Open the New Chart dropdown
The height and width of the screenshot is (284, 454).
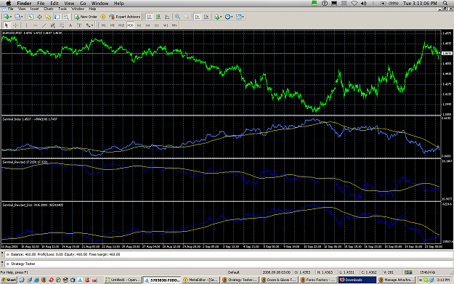(x=7, y=17)
